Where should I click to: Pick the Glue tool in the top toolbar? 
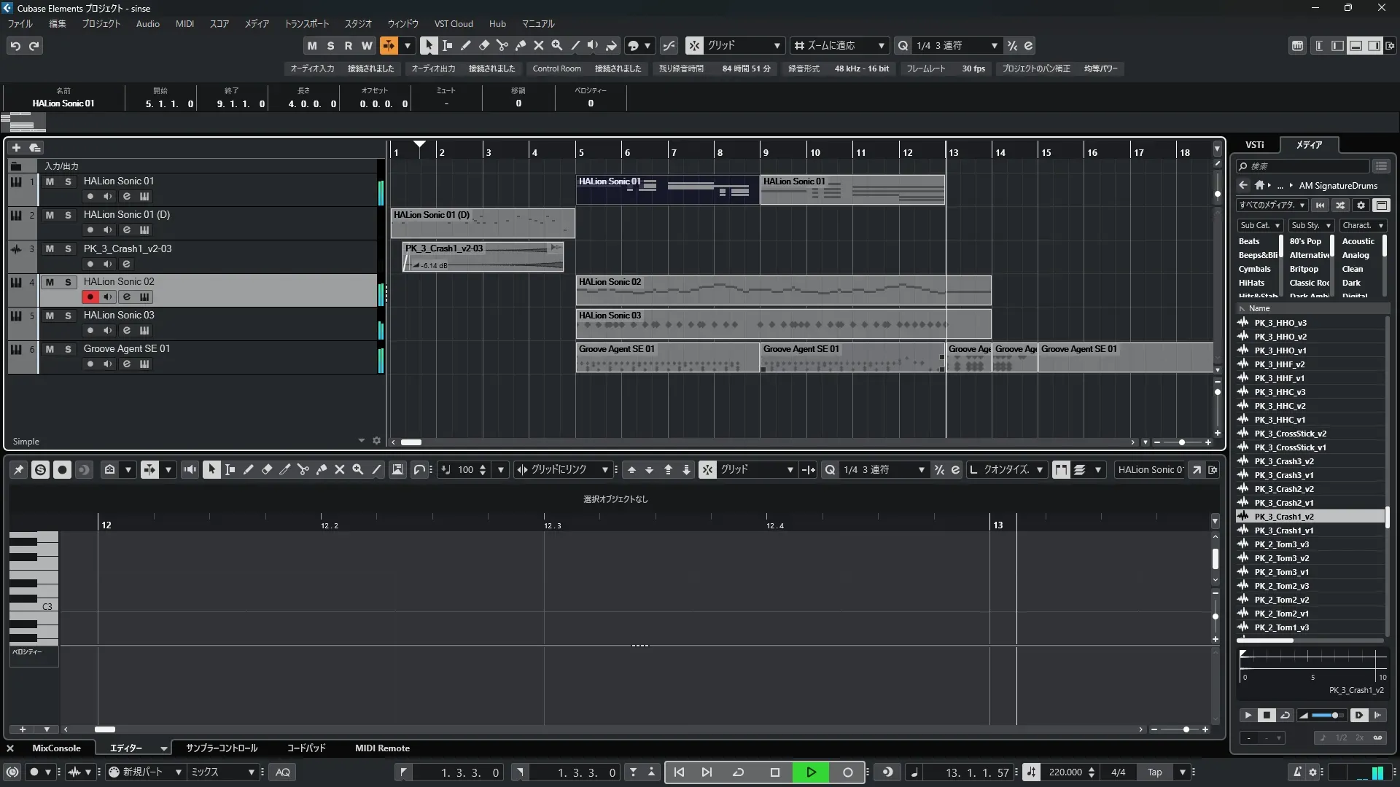point(520,45)
